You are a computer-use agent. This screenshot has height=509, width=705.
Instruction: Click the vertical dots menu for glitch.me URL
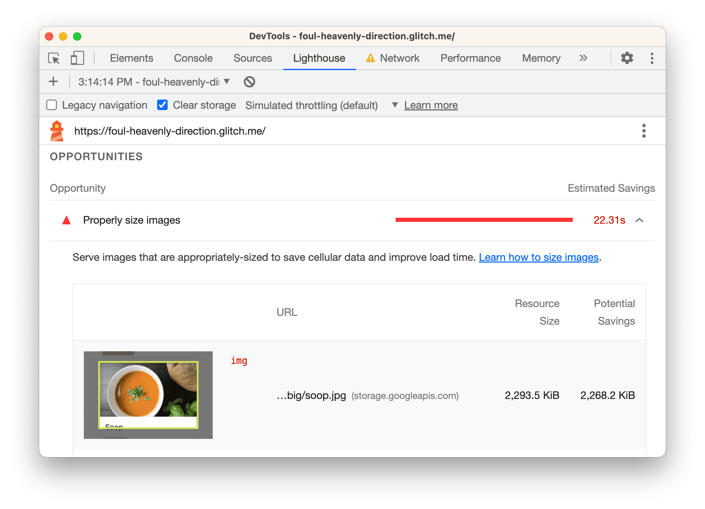click(644, 131)
